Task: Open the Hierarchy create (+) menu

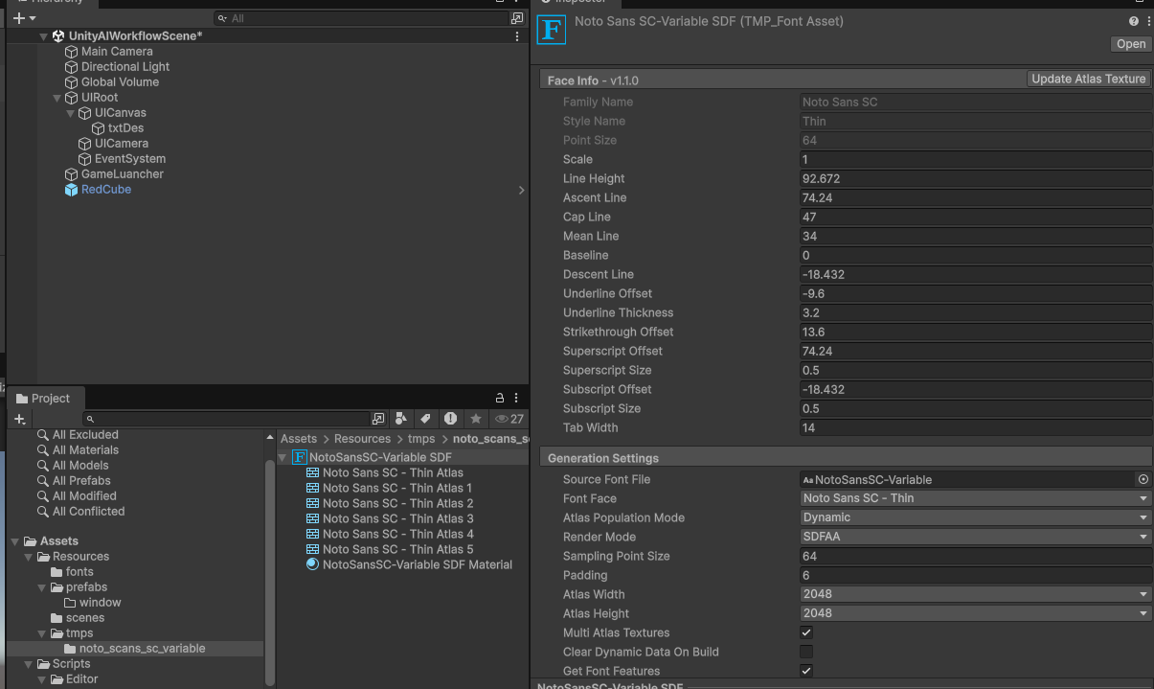Action: (24, 18)
